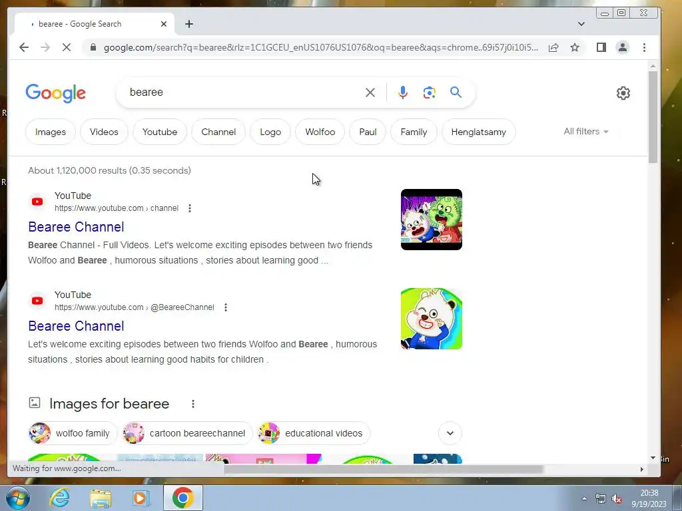Bookmark this tab with the star icon
682x511 pixels.
pos(575,47)
